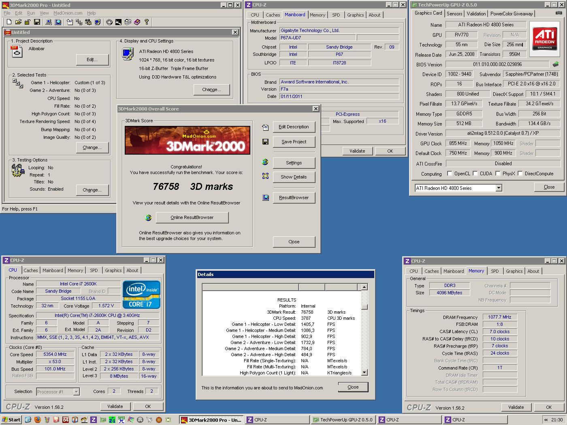The image size is (567, 425).
Task: Click the Open project folder toolbar icon
Action: click(18, 22)
